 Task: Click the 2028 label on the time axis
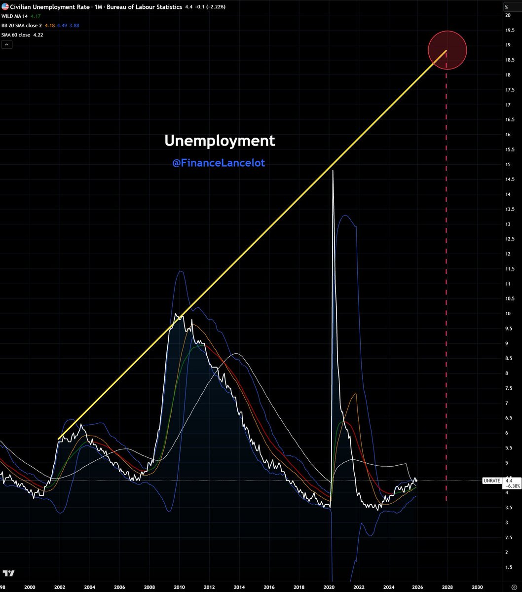click(447, 588)
